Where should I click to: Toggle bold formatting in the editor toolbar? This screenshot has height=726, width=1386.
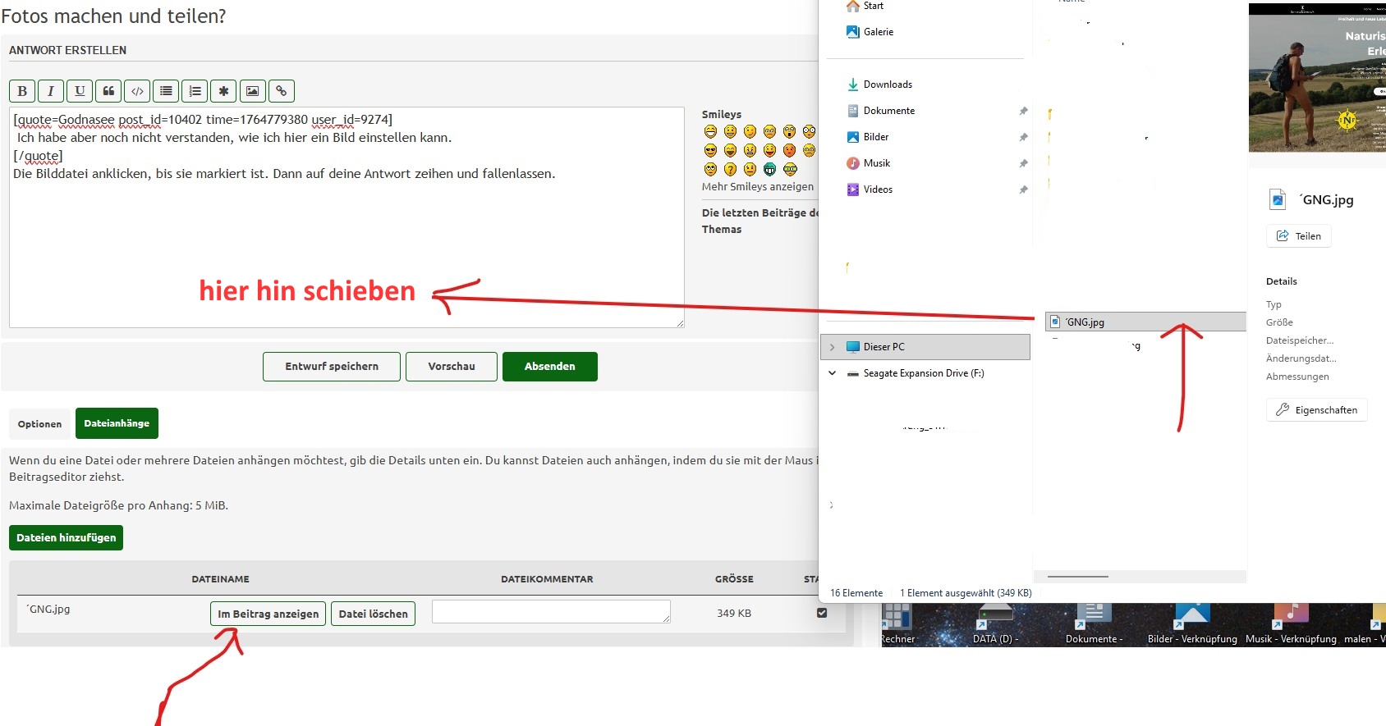tap(22, 91)
